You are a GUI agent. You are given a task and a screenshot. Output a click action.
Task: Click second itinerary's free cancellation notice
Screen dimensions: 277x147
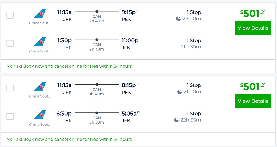tap(70, 139)
